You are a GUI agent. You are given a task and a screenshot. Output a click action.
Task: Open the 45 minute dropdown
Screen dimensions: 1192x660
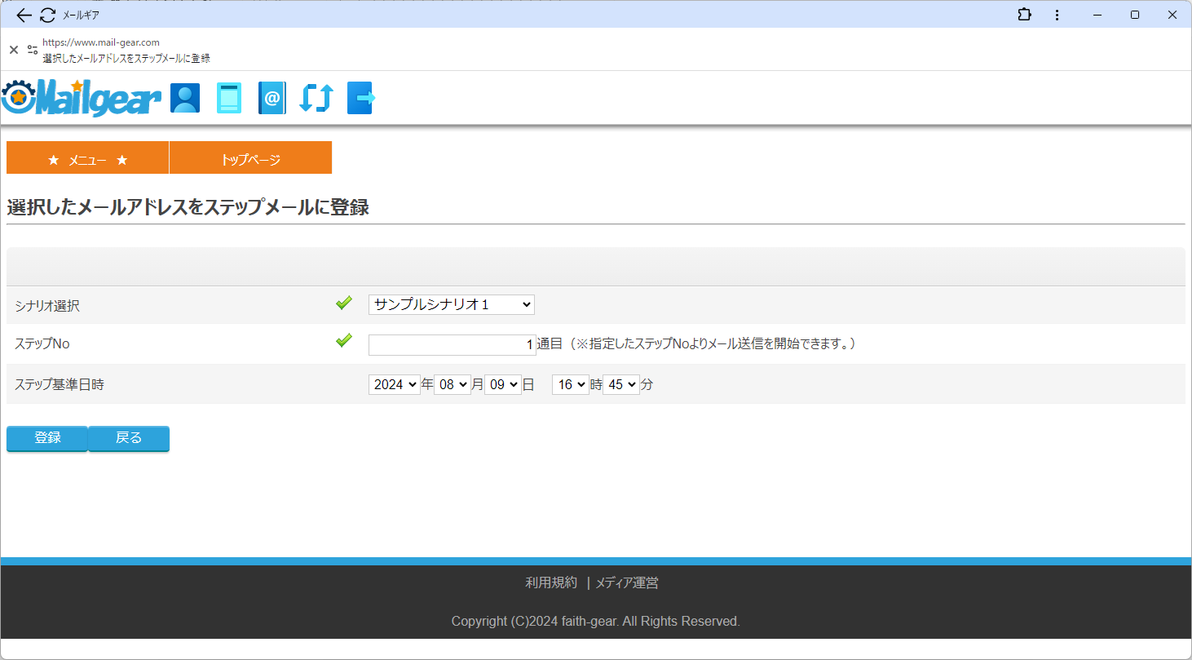click(621, 384)
